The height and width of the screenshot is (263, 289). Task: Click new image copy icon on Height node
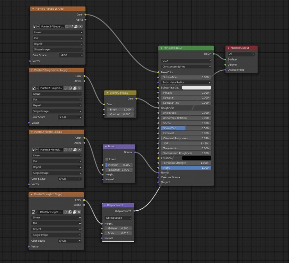(70, 212)
